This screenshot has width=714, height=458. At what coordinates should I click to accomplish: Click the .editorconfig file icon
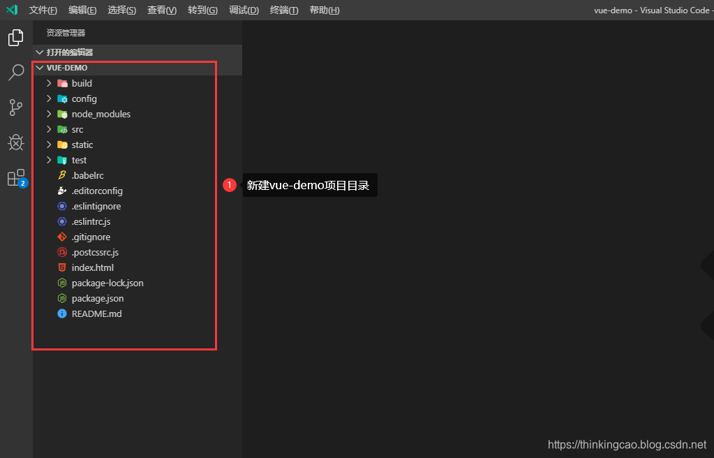tap(62, 191)
